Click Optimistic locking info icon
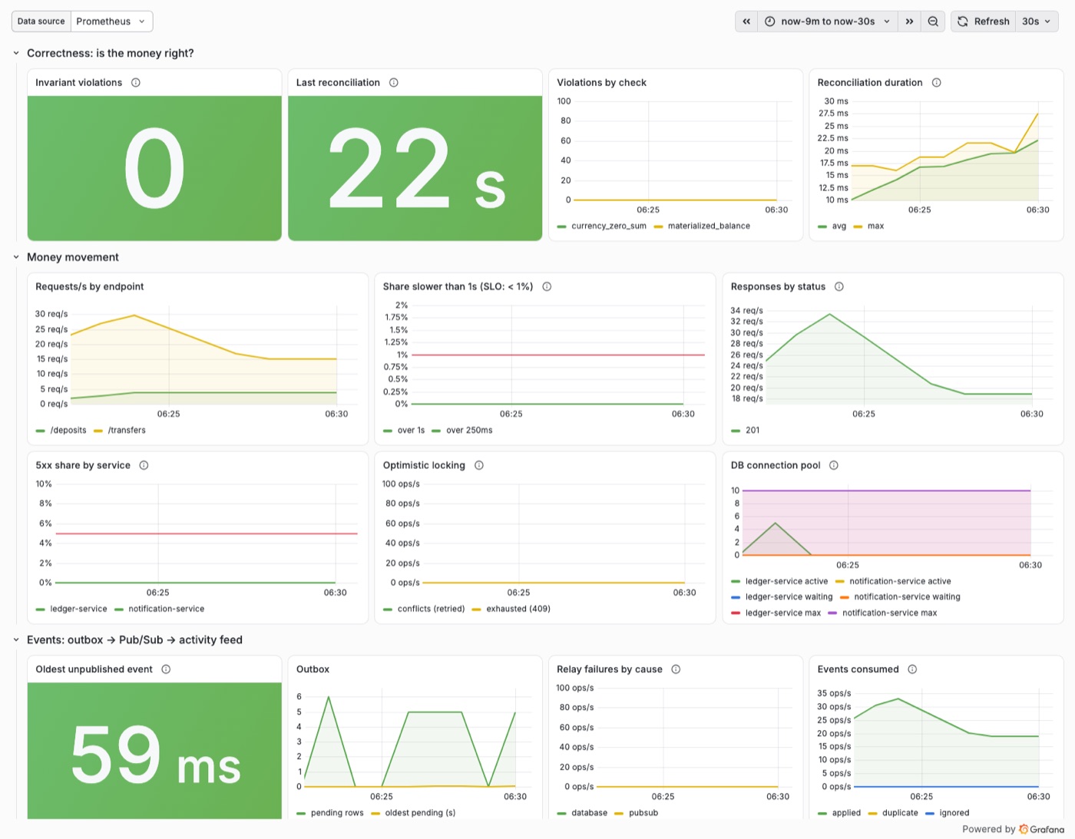The image size is (1075, 839). click(479, 466)
